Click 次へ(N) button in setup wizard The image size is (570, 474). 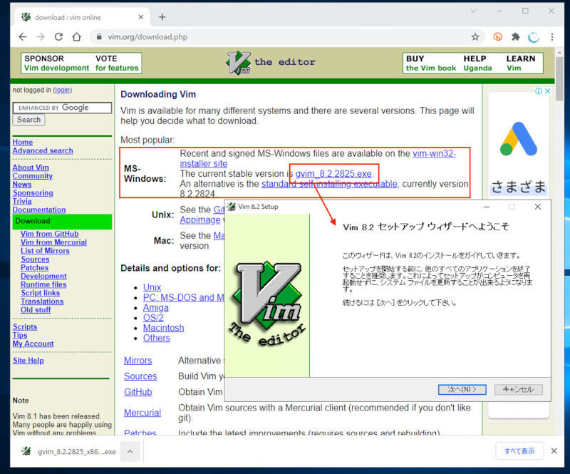(462, 389)
